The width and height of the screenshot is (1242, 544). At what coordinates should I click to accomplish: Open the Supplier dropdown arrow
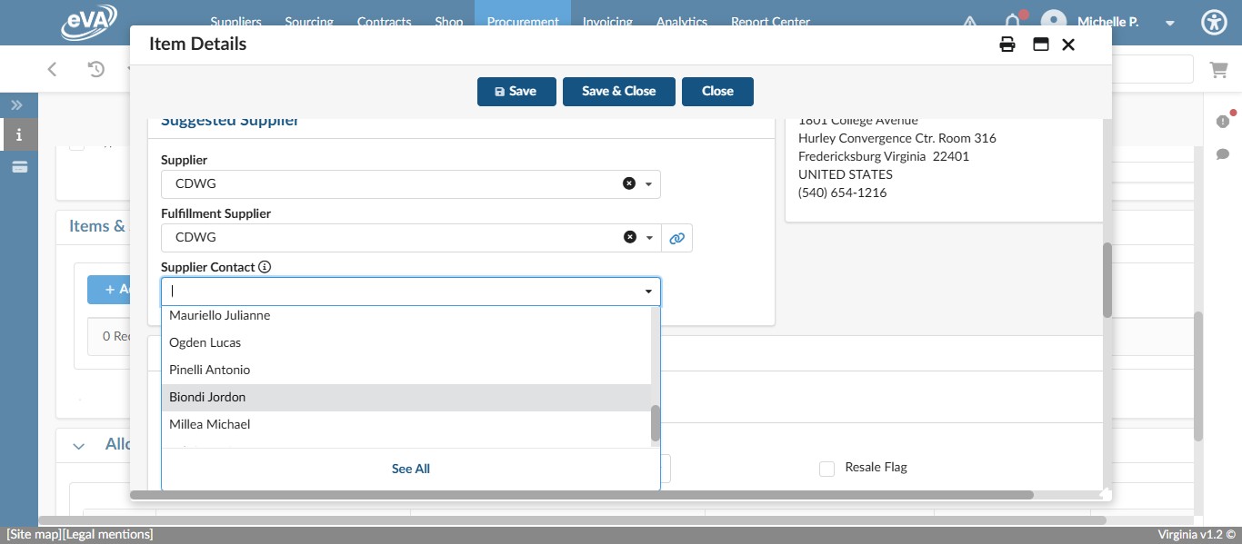(x=648, y=184)
